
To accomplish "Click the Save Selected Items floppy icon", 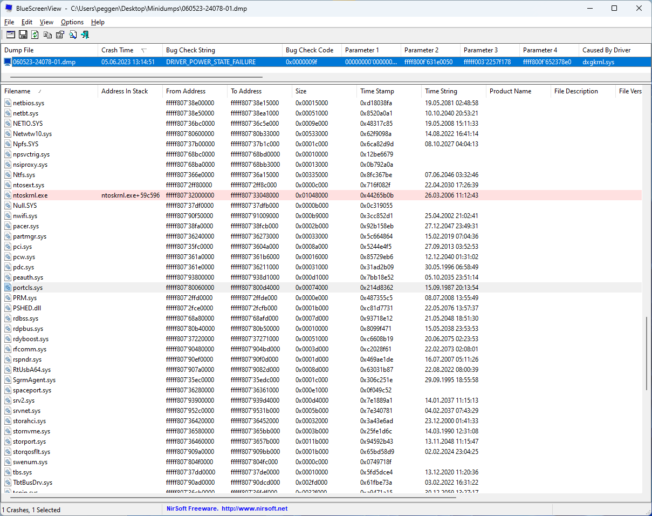I will pos(23,35).
